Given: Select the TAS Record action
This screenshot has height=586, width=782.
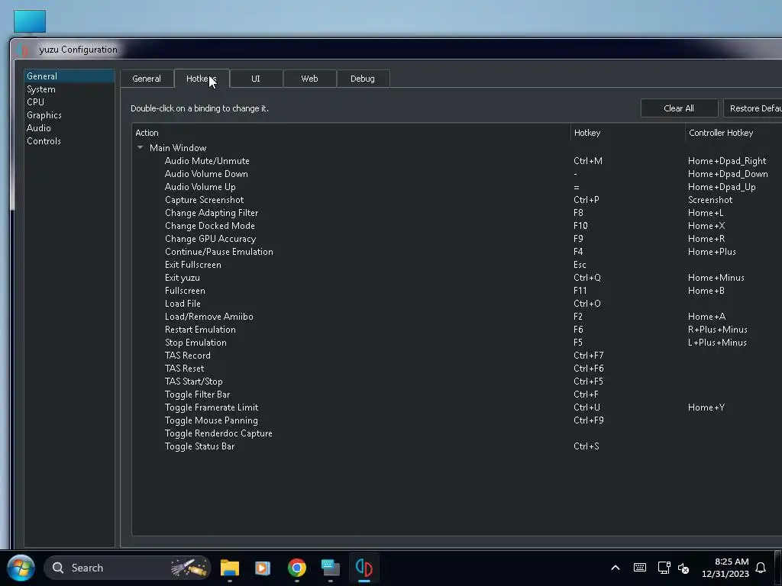Looking at the screenshot, I should [188, 355].
